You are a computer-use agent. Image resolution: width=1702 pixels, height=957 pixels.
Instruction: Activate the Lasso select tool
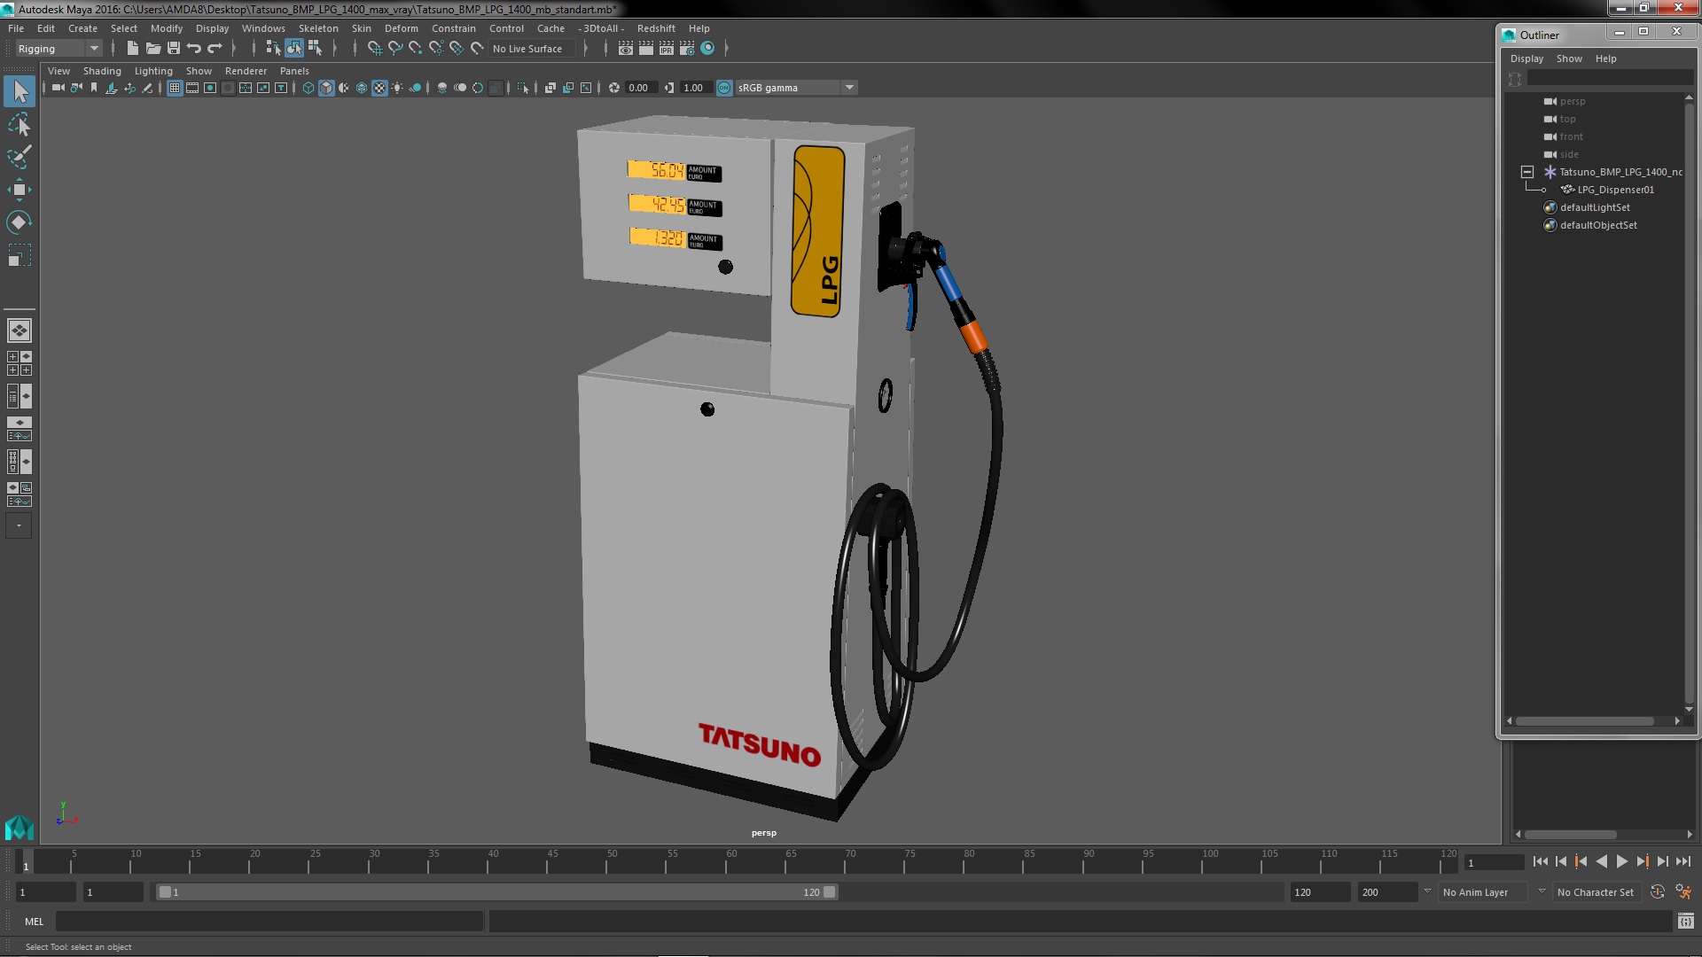click(x=20, y=124)
